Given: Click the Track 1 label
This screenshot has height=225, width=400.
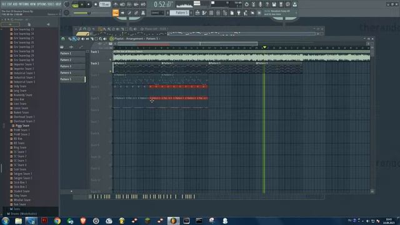Looking at the screenshot, I should tap(95, 52).
